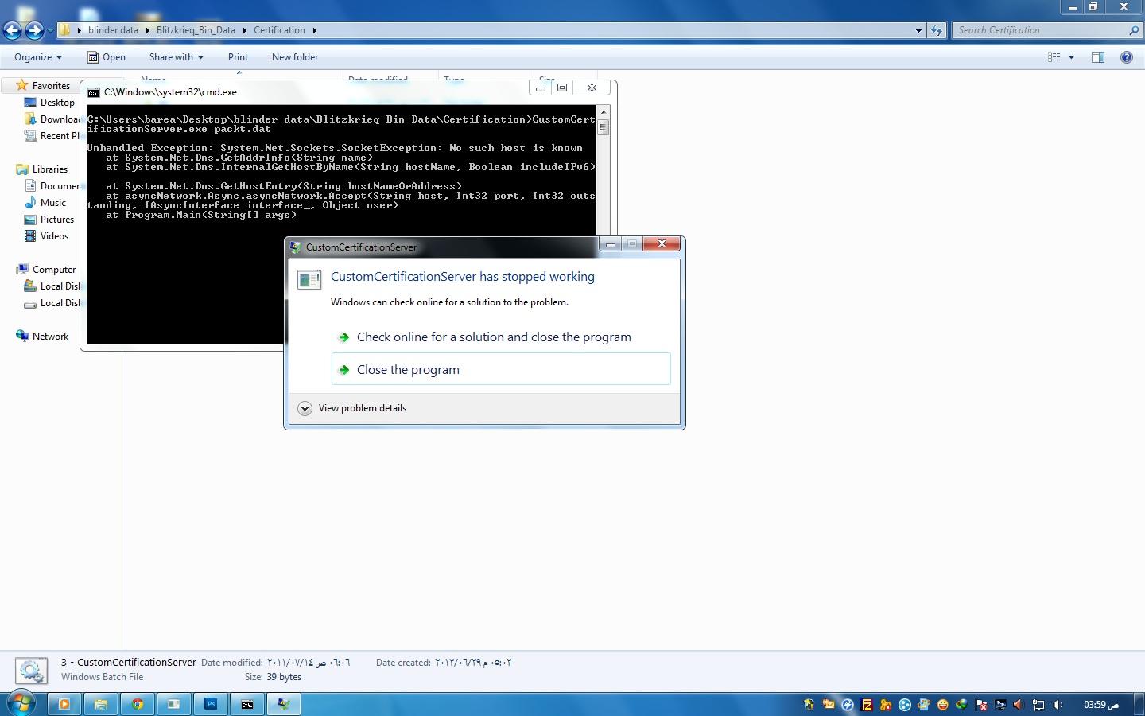Select Desktop in the navigation pane
This screenshot has height=716, width=1145.
point(57,103)
